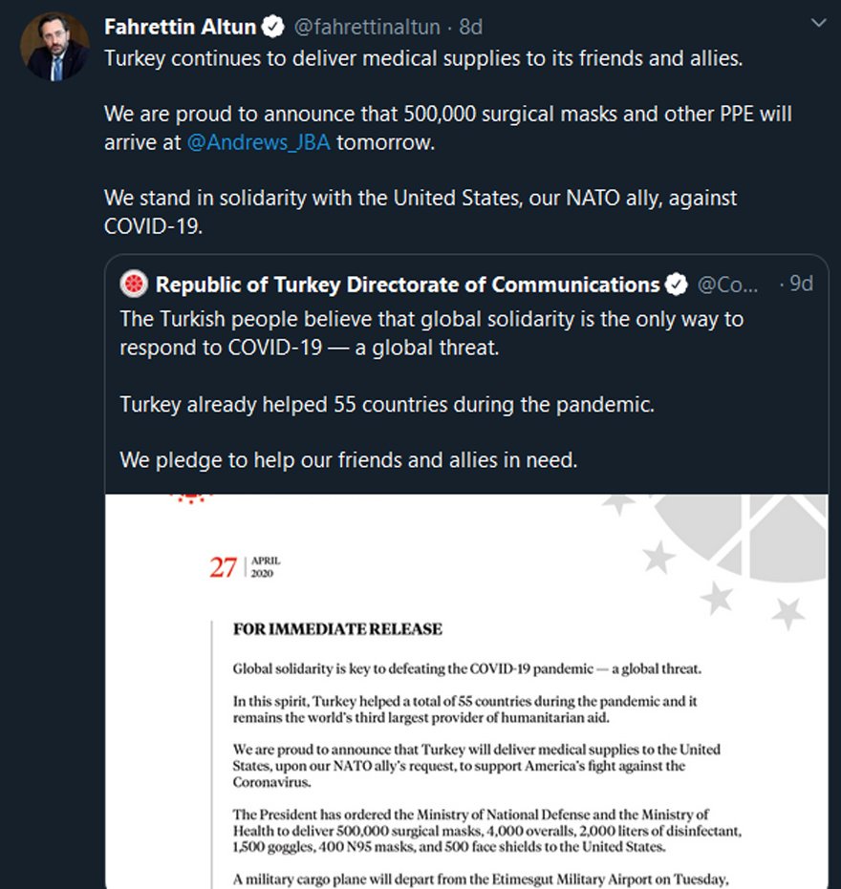841x889 pixels.
Task: Open Fahrettin Altun's profile picture
Action: tap(55, 47)
